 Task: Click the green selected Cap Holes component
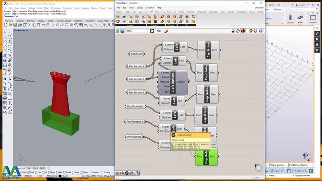click(x=206, y=156)
